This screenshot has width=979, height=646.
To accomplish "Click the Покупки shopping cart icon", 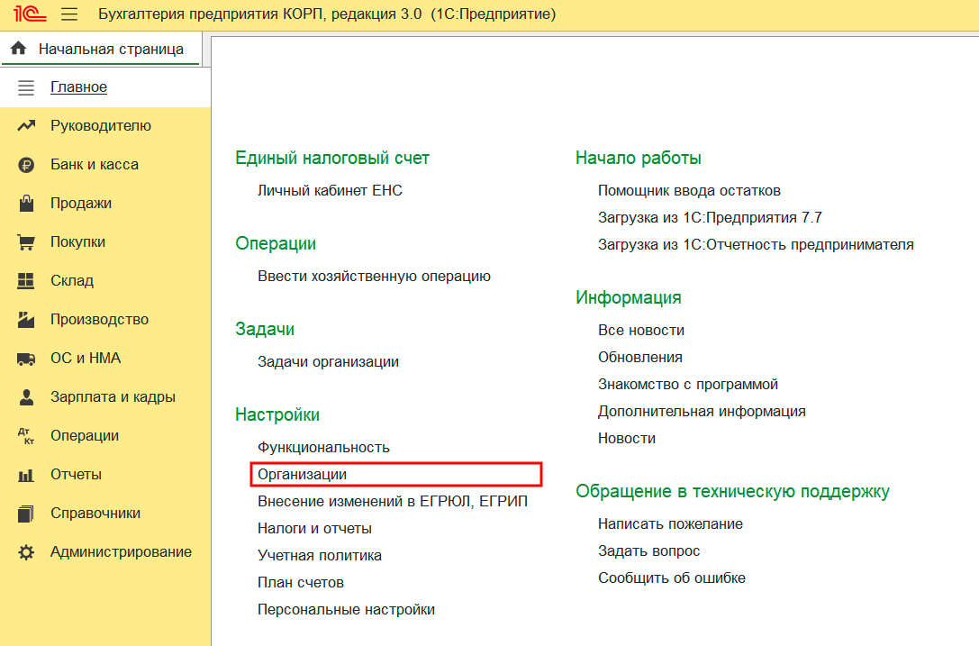I will (26, 242).
